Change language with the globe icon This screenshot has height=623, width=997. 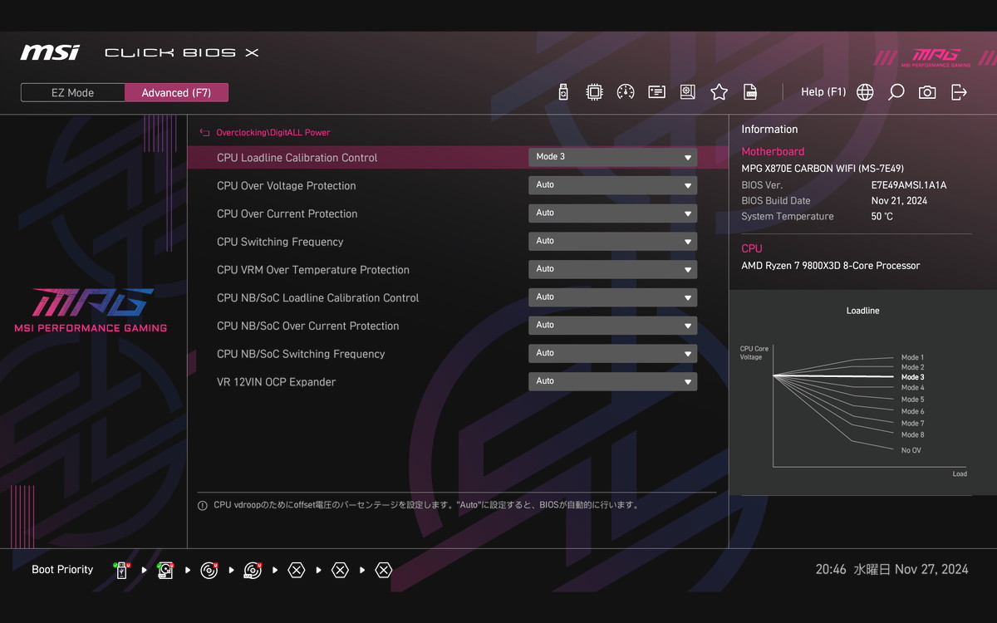click(x=865, y=92)
